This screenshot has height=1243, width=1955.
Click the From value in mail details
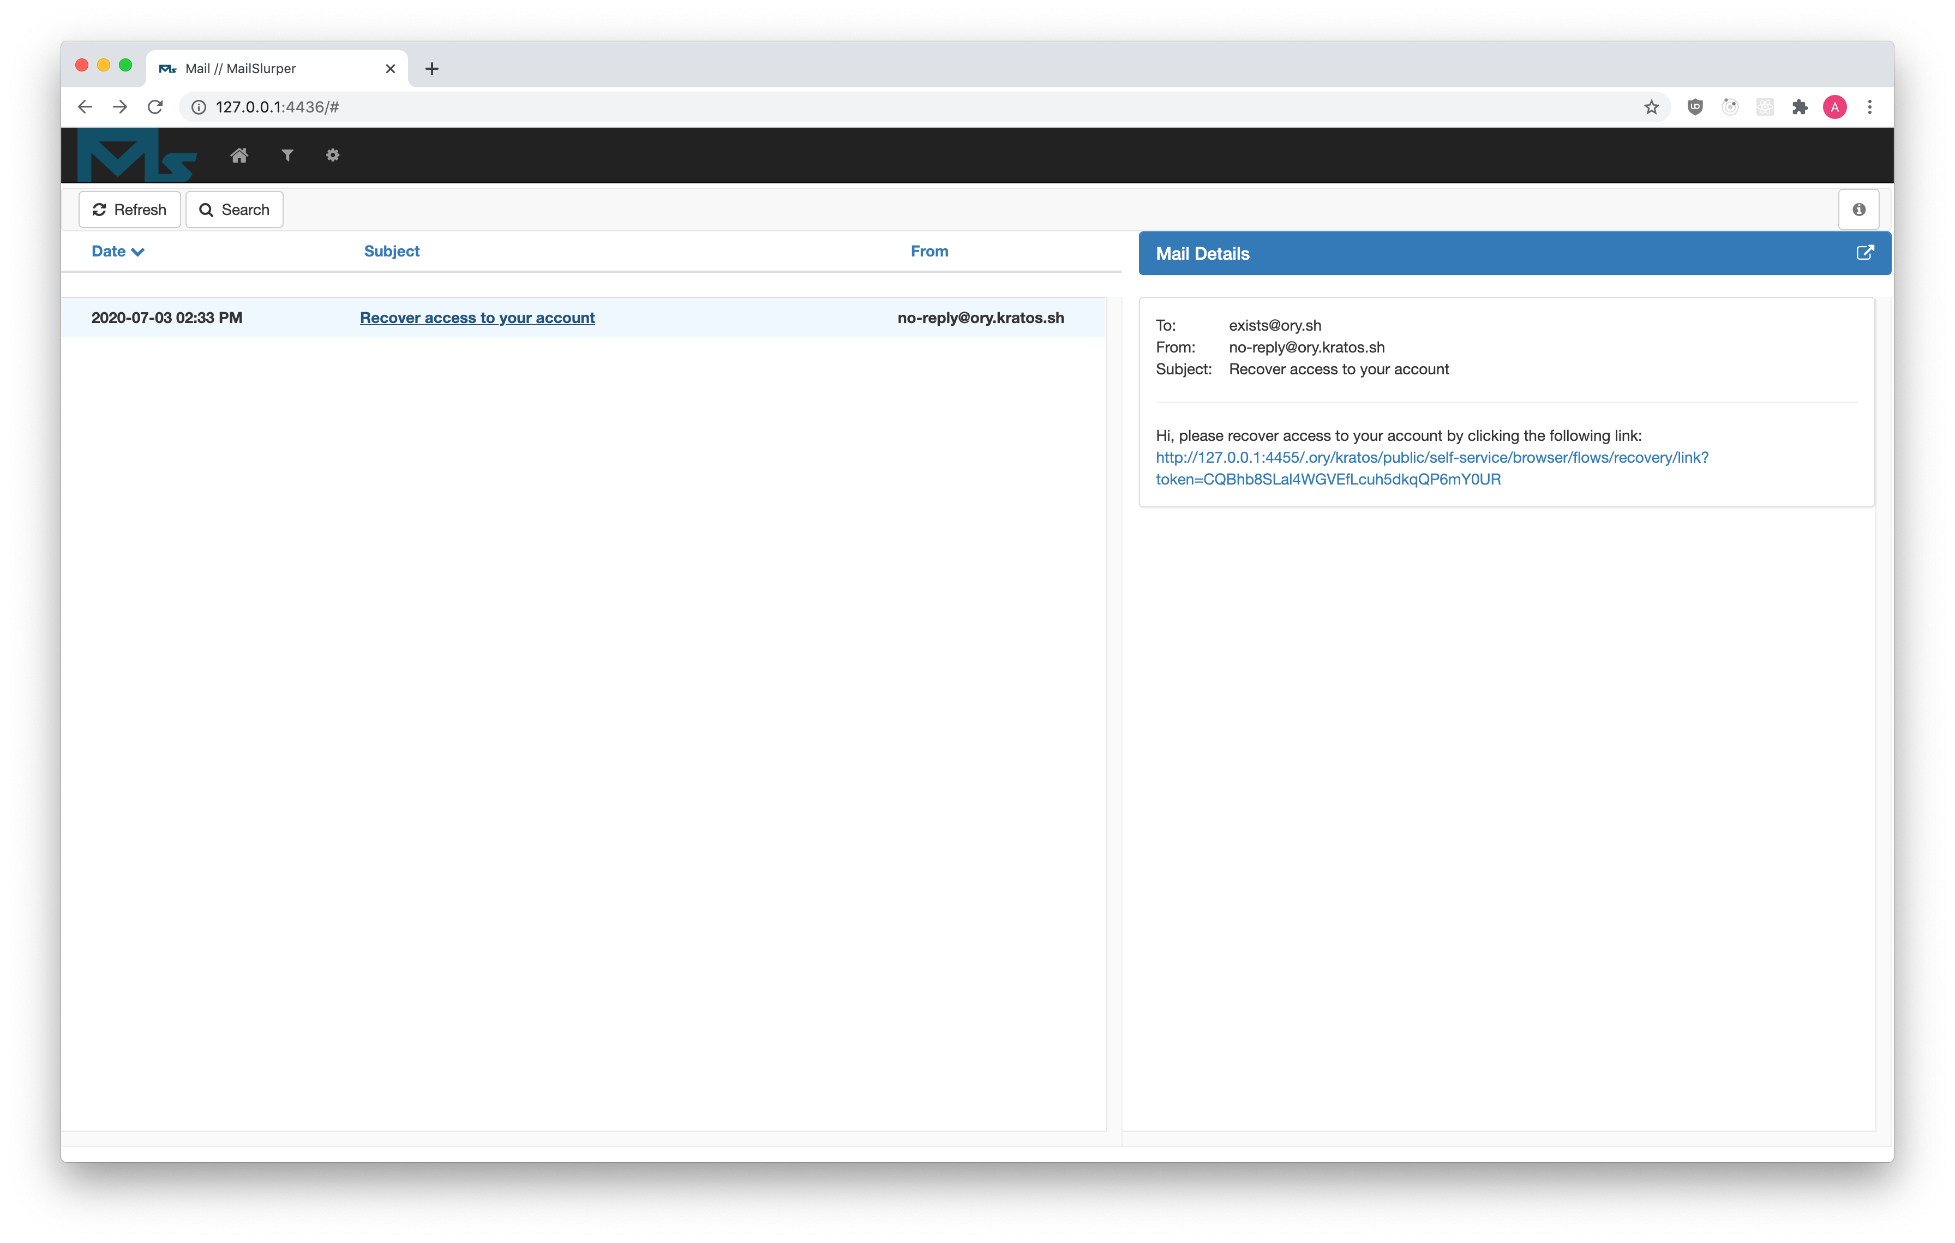[1306, 346]
